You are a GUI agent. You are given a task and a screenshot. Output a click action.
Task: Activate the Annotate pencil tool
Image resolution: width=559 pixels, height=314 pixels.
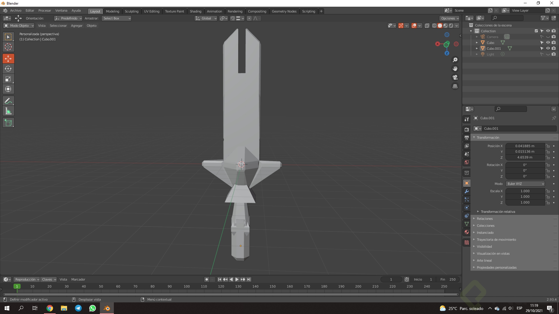pos(8,101)
